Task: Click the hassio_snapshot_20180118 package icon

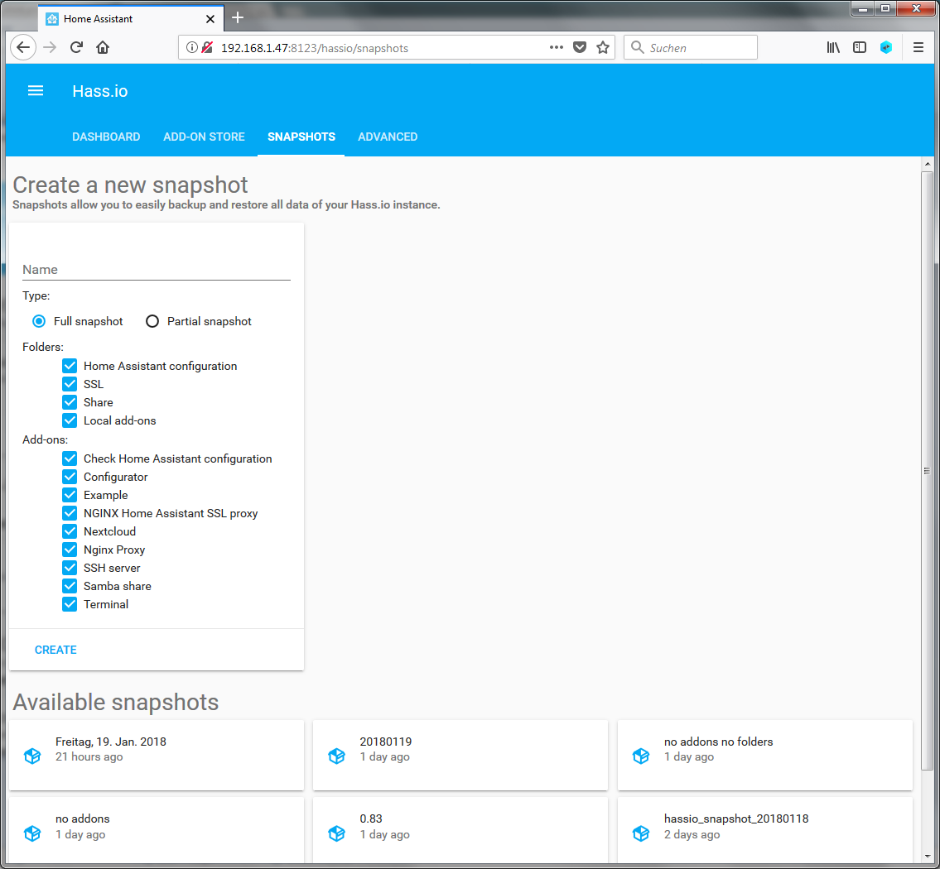Action: point(641,833)
